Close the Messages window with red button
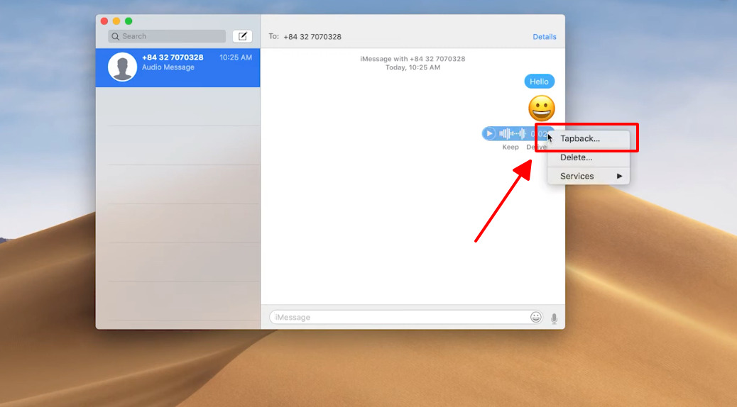 (x=104, y=21)
